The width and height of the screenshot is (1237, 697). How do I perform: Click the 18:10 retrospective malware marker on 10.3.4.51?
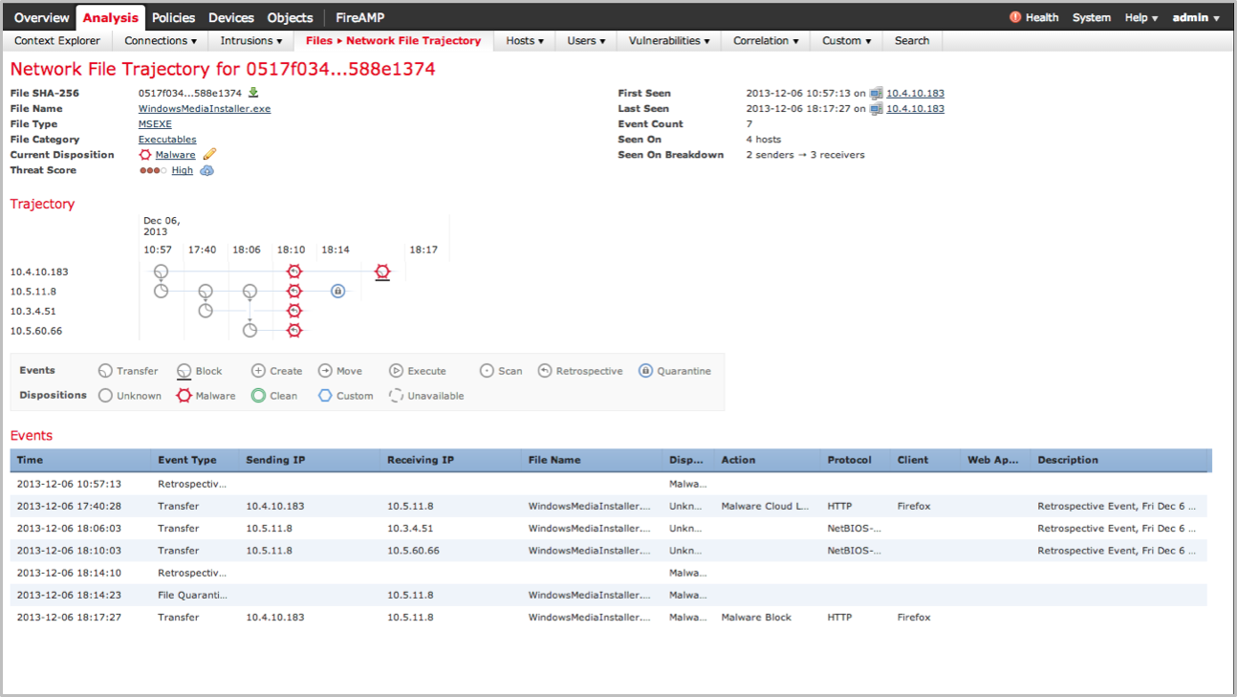coord(294,311)
